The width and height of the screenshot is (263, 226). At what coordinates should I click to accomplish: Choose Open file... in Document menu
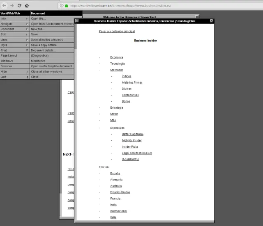click(x=52, y=18)
